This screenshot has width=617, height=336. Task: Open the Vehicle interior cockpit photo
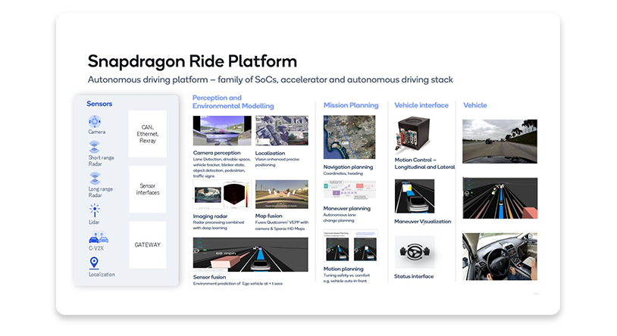[x=500, y=257]
